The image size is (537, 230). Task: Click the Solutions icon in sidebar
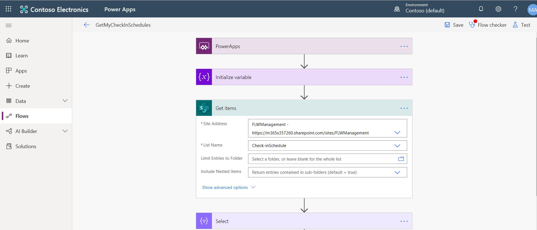[9, 146]
